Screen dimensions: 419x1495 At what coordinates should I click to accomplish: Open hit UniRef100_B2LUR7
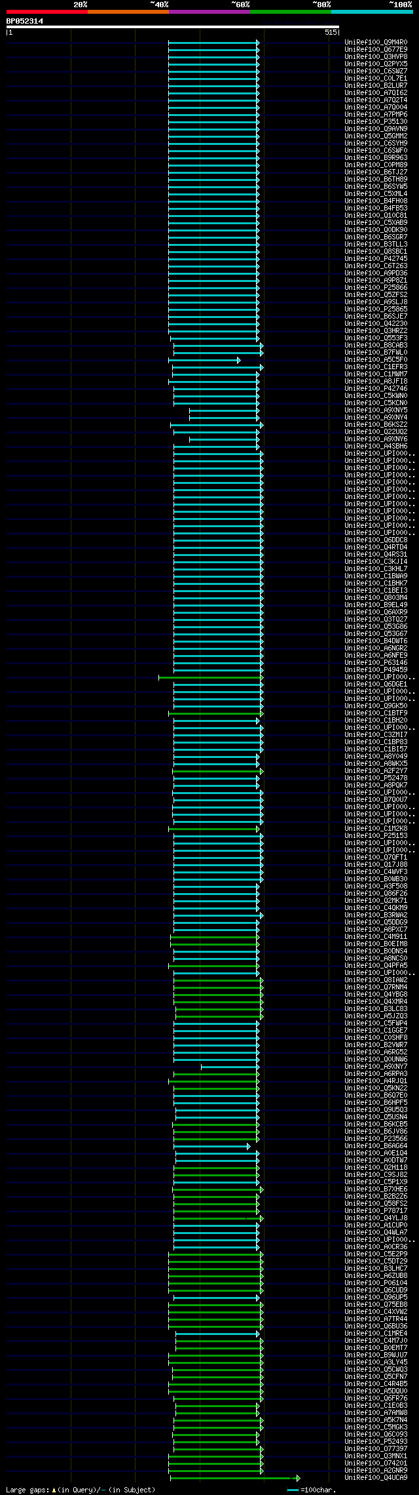pyautogui.click(x=376, y=86)
